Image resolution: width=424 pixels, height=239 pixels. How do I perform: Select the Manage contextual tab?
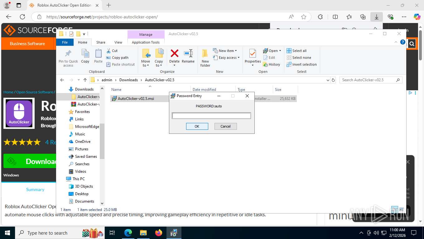[x=146, y=35]
